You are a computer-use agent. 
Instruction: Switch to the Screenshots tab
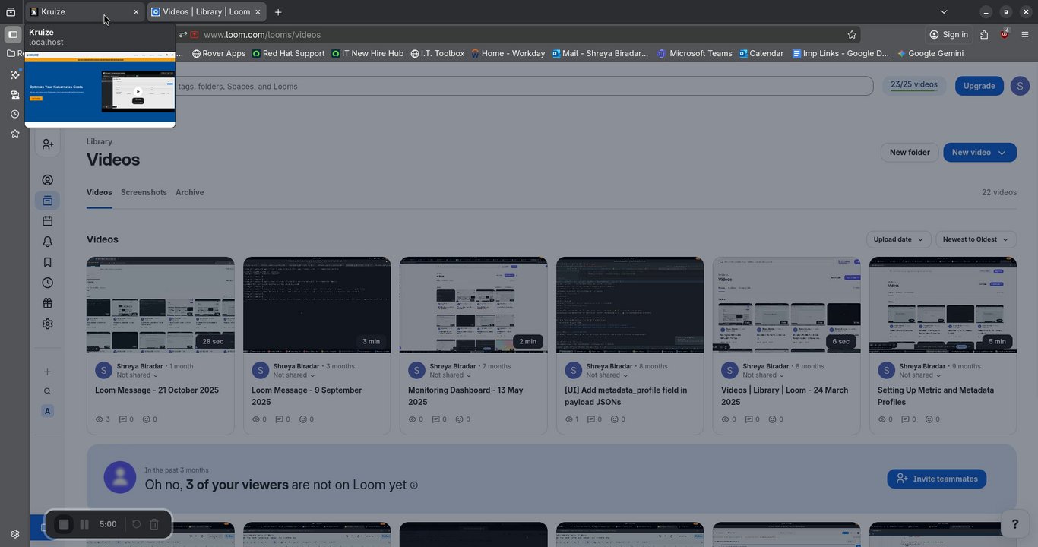click(x=144, y=192)
